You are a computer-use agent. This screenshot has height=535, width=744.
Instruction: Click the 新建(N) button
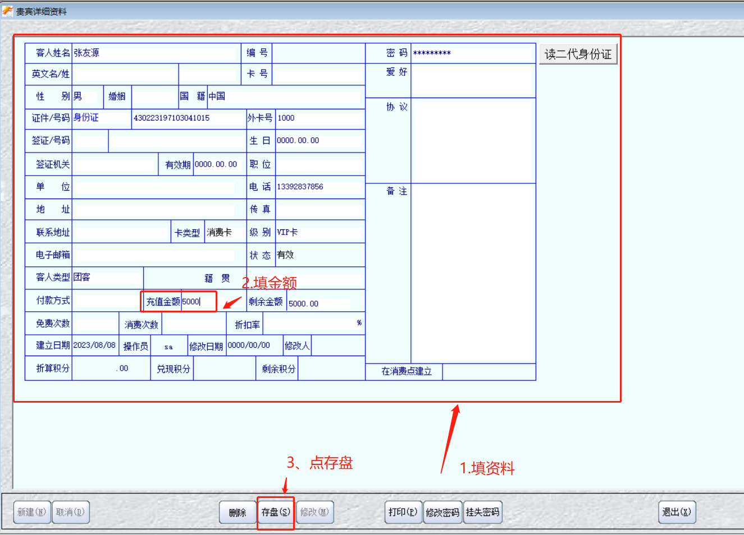point(31,512)
